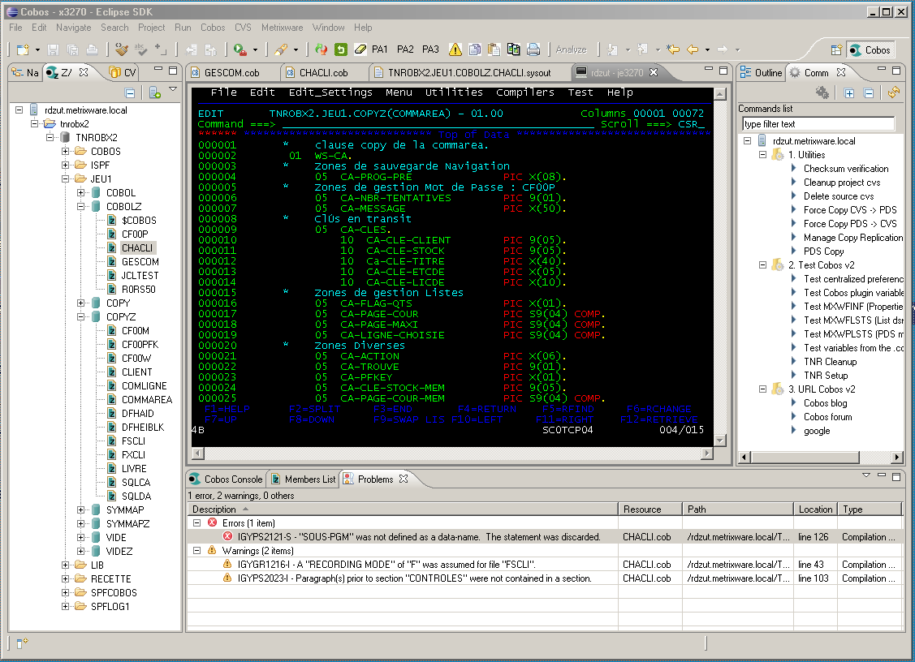Image resolution: width=915 pixels, height=662 pixels.
Task: Click the status bar icon at bottom left
Action: pyautogui.click(x=22, y=643)
